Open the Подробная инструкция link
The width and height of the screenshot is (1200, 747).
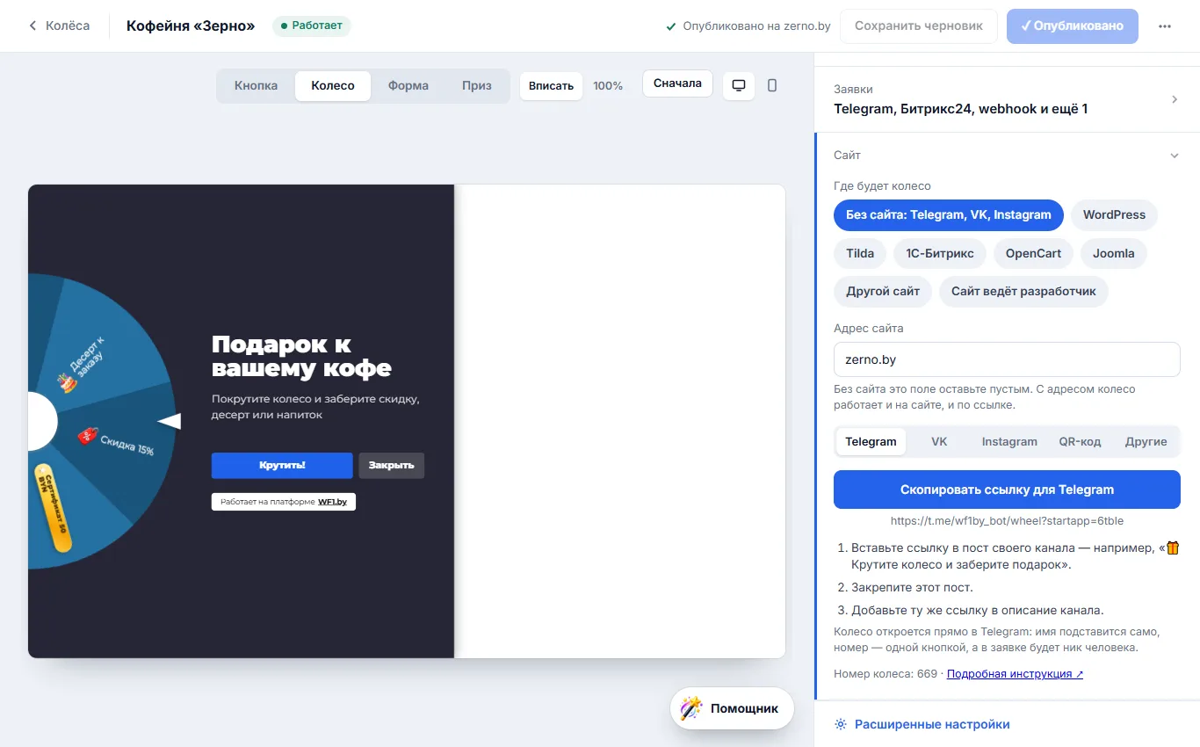[x=1015, y=674]
